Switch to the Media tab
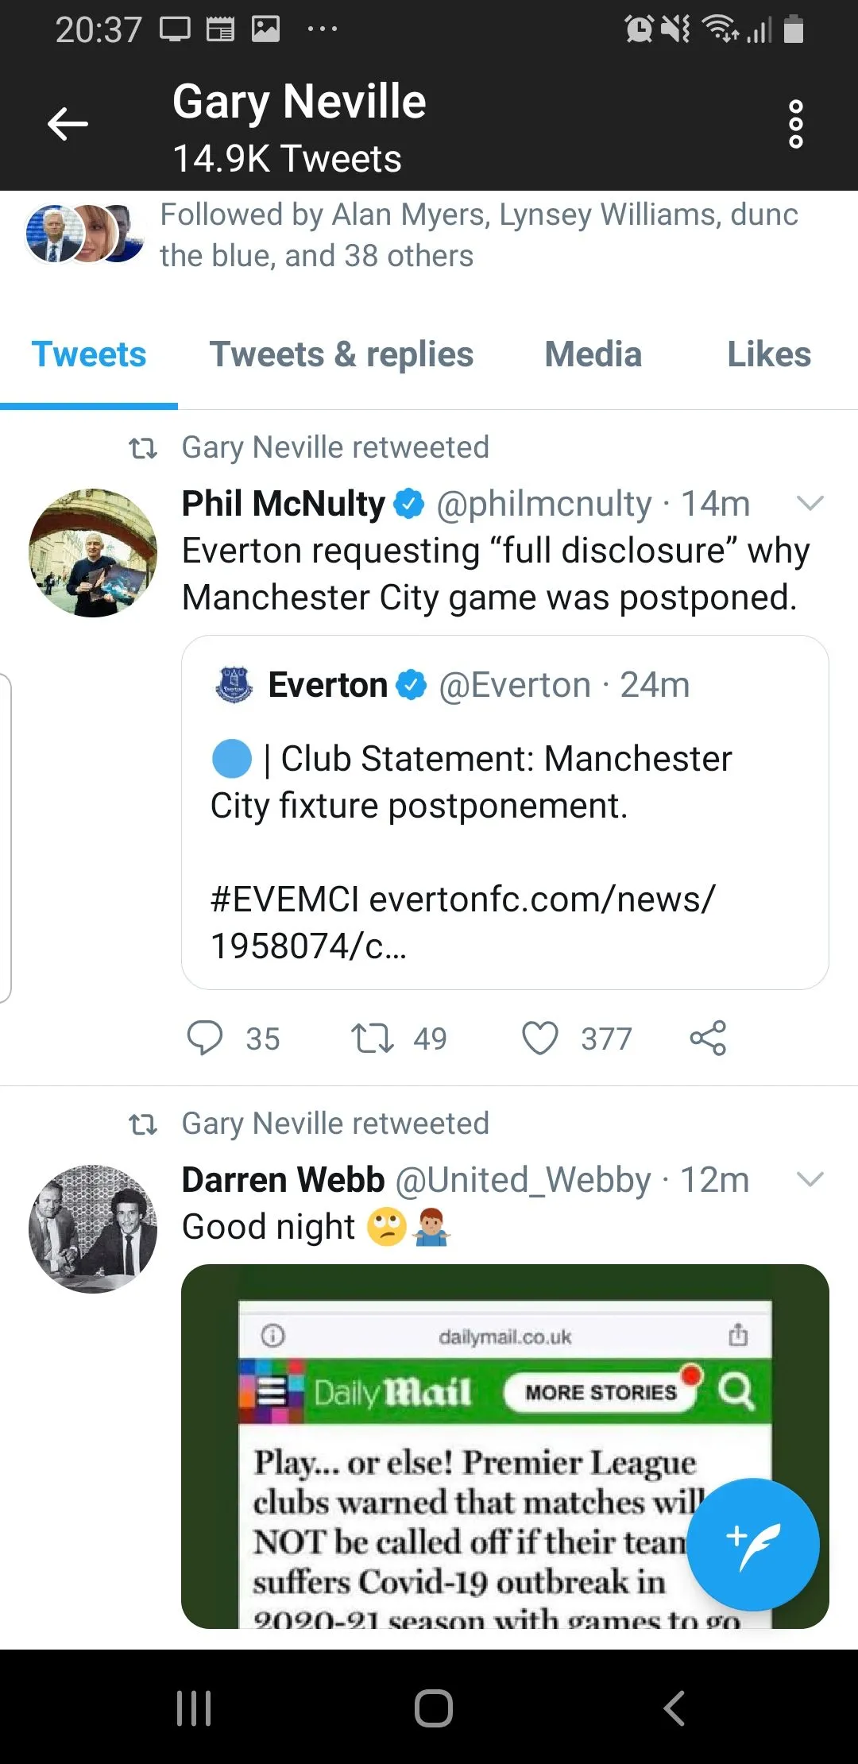The image size is (858, 1764). 593,354
